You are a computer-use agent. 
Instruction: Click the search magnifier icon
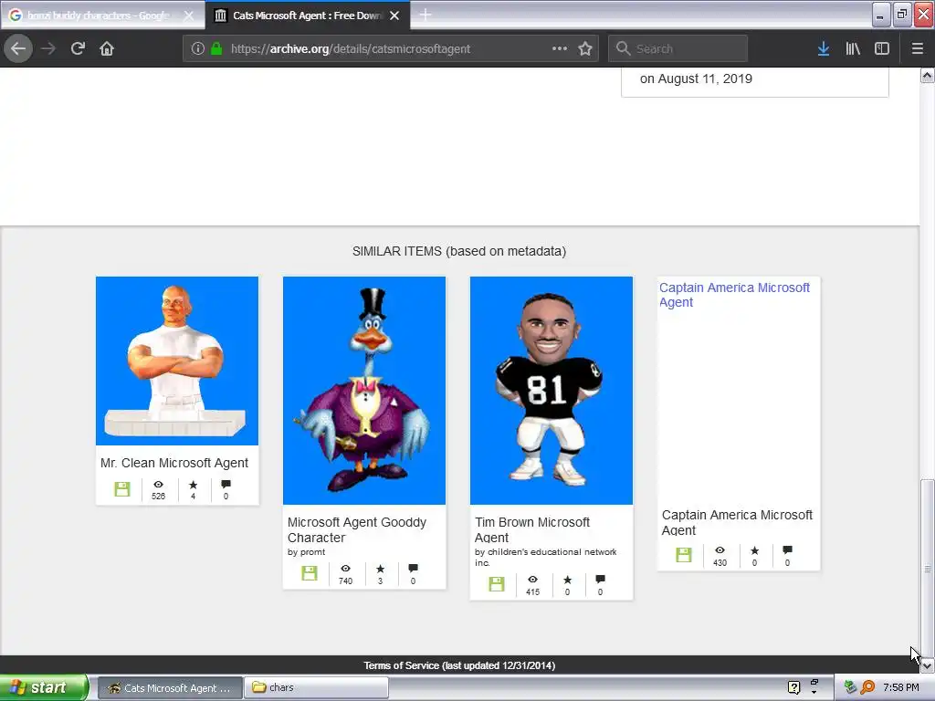click(x=623, y=48)
